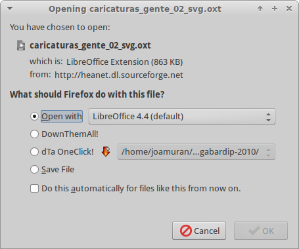Click the OK button
This screenshot has height=249, width=299.
pos(261,231)
